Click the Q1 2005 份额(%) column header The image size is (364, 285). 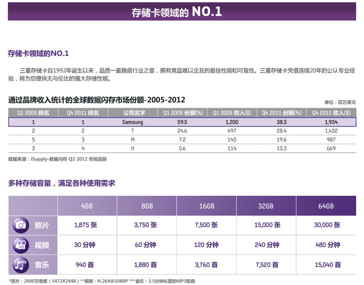(x=182, y=113)
